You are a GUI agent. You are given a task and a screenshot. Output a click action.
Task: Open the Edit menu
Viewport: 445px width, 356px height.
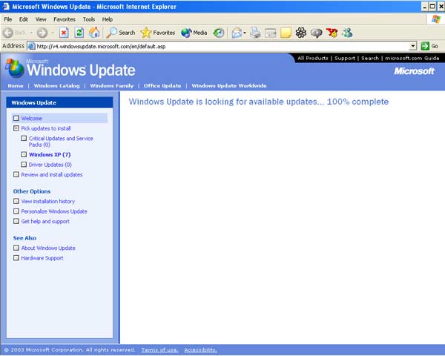click(24, 19)
